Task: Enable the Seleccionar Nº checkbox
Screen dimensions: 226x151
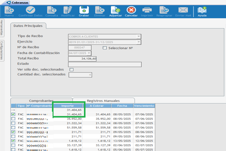Action: coord(105,48)
